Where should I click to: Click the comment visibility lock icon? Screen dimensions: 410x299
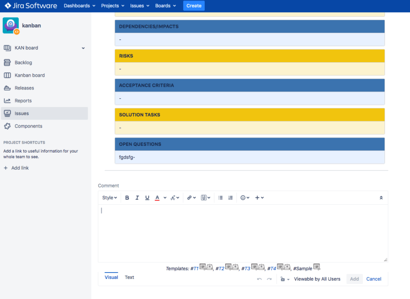283,279
